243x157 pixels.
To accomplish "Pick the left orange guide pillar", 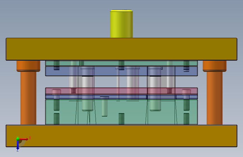I will pyautogui.click(x=28, y=98).
